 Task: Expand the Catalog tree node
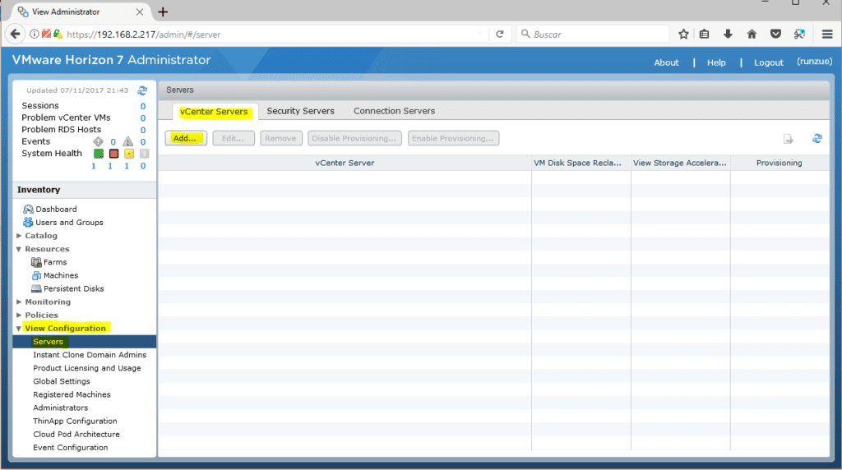(20, 236)
